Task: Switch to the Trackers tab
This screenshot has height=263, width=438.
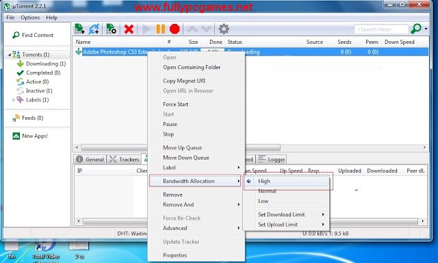Action: 124,160
